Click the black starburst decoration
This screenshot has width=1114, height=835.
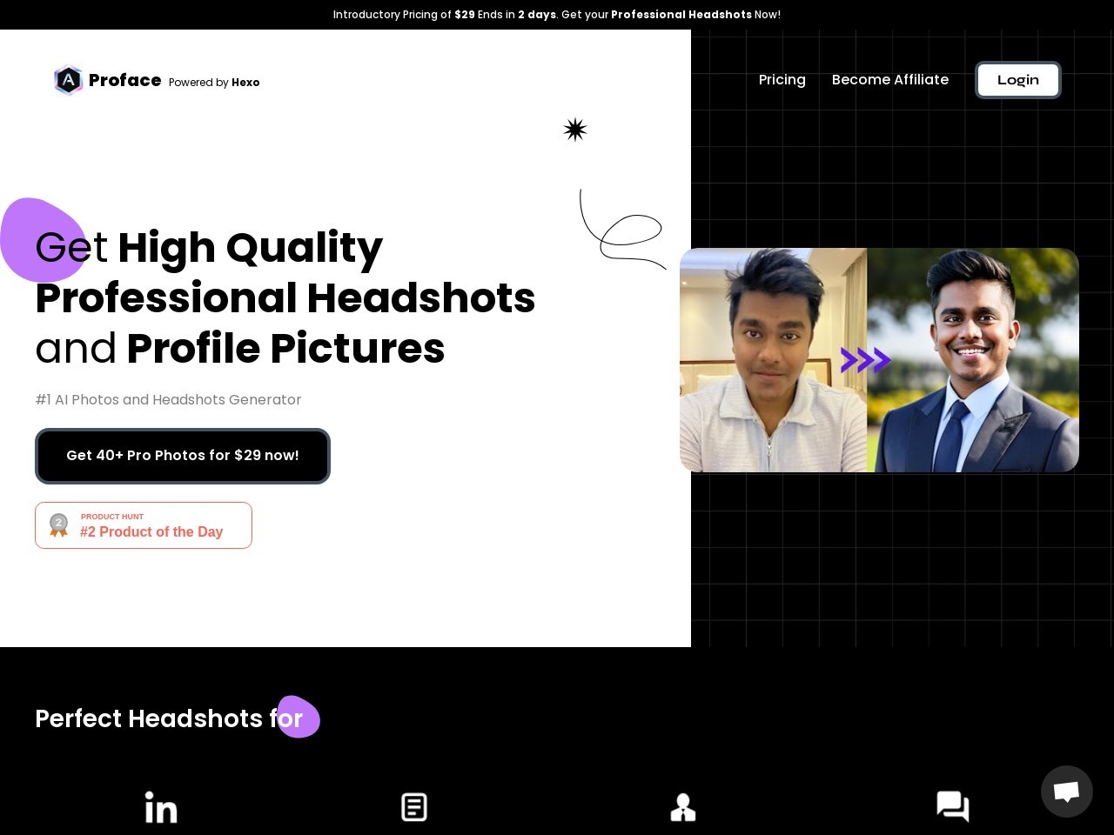pos(574,129)
